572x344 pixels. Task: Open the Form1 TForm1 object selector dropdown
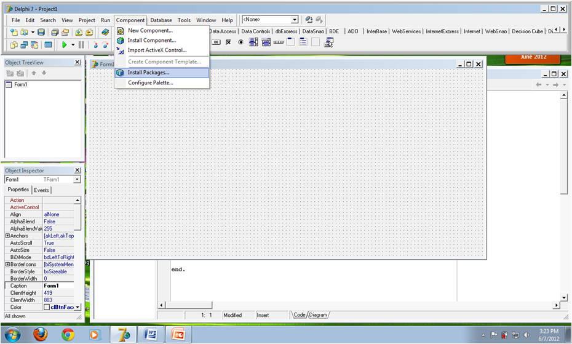77,179
